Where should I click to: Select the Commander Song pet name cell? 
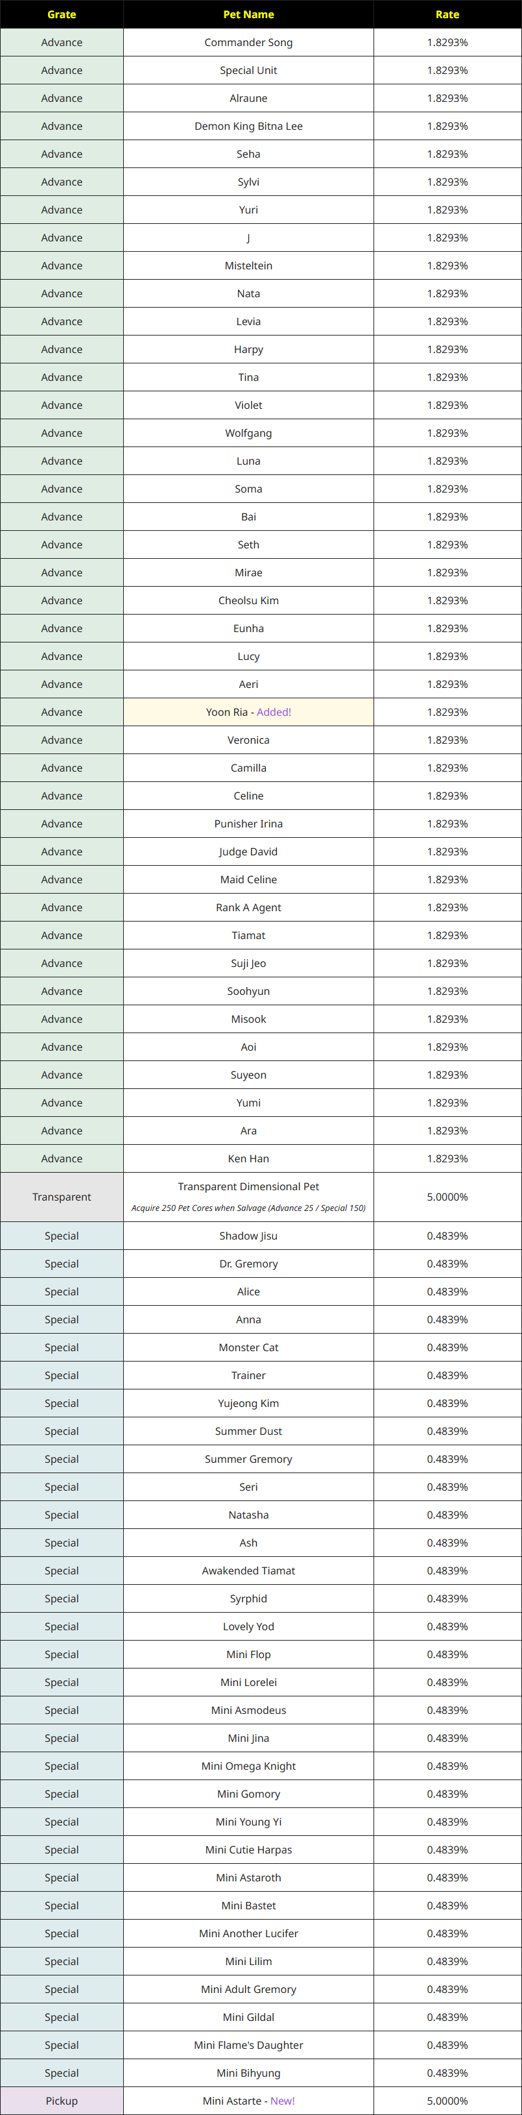pyautogui.click(x=248, y=43)
